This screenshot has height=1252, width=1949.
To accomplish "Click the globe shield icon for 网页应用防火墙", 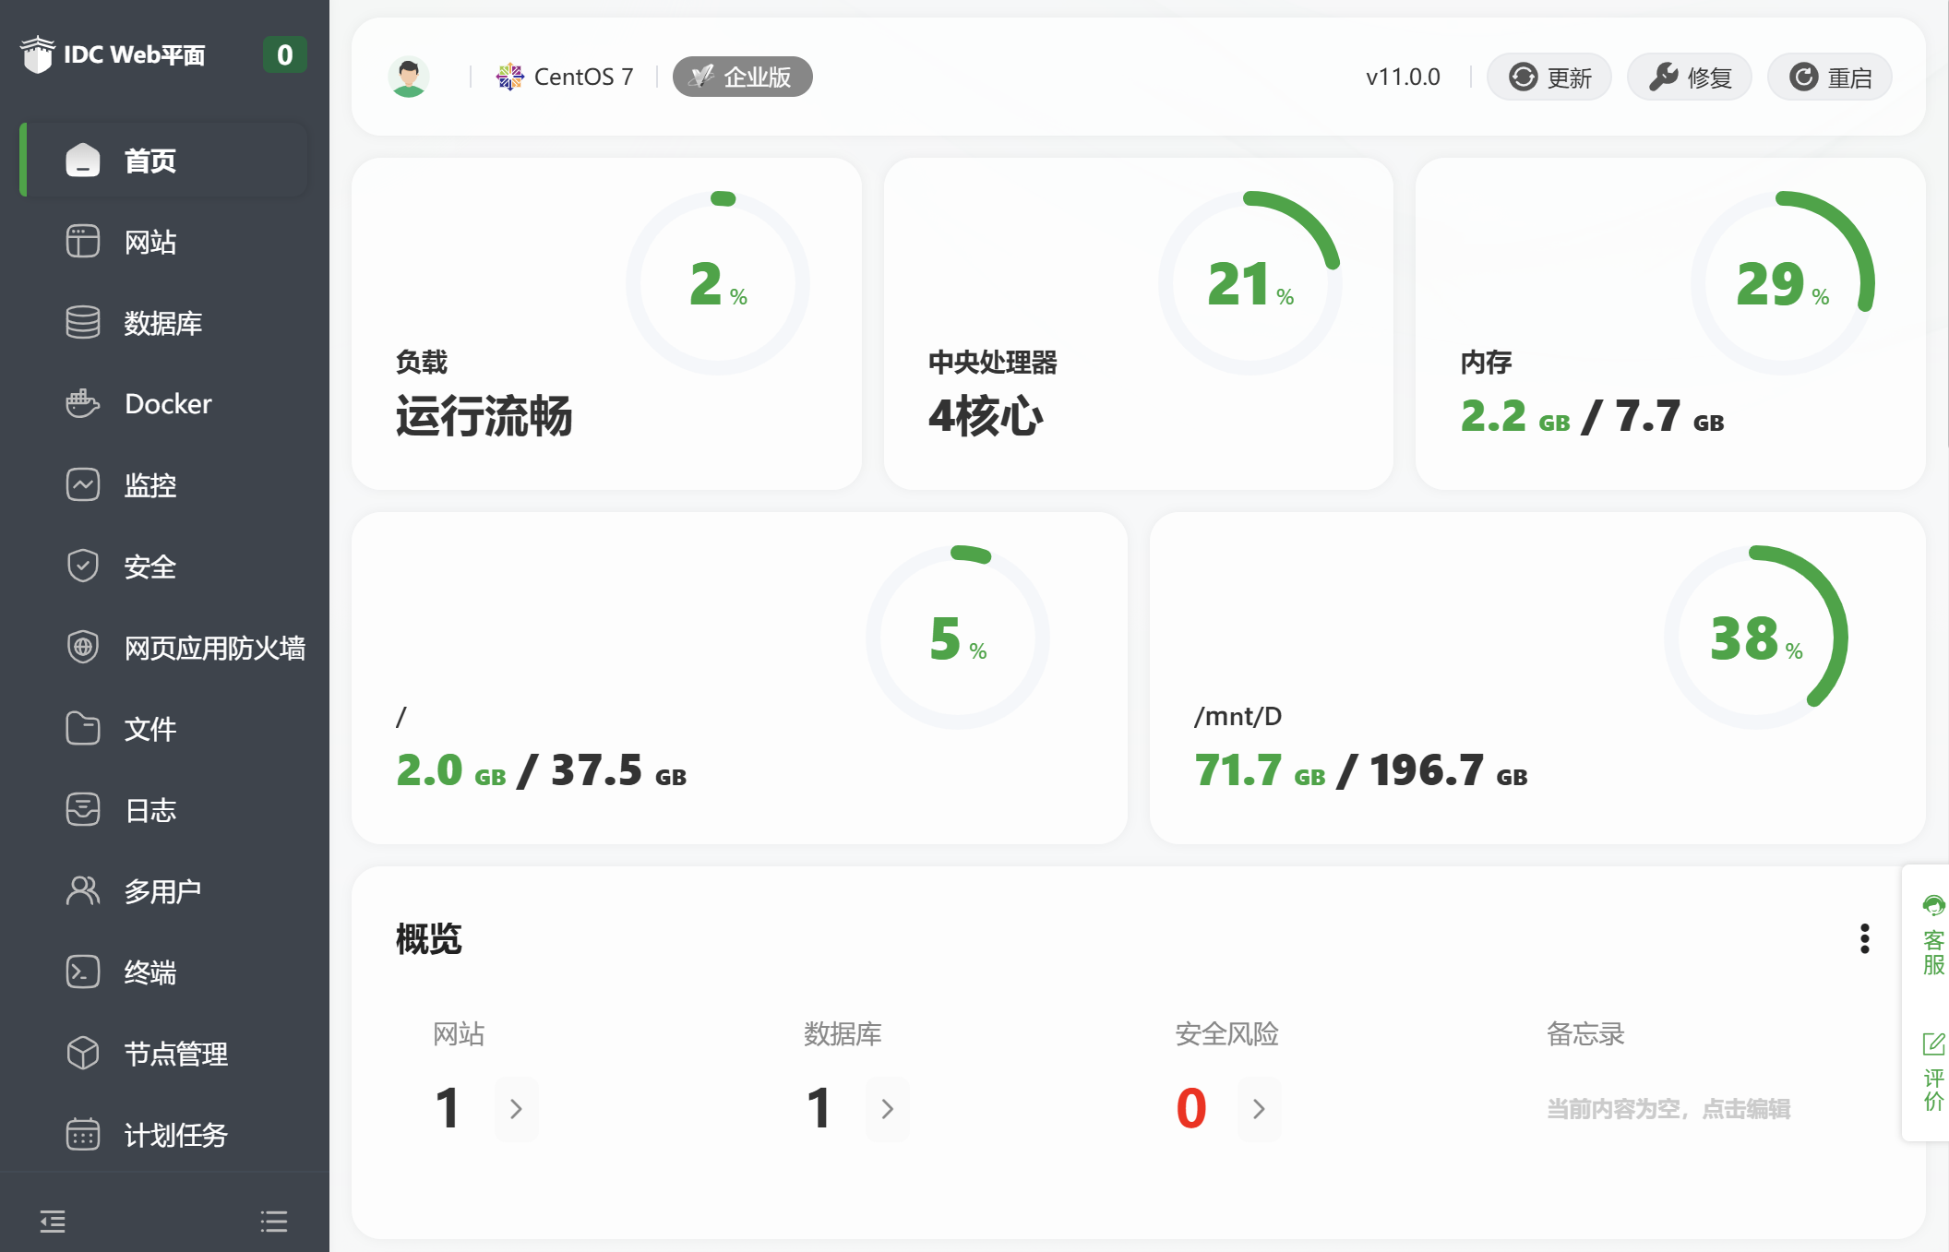I will (83, 648).
